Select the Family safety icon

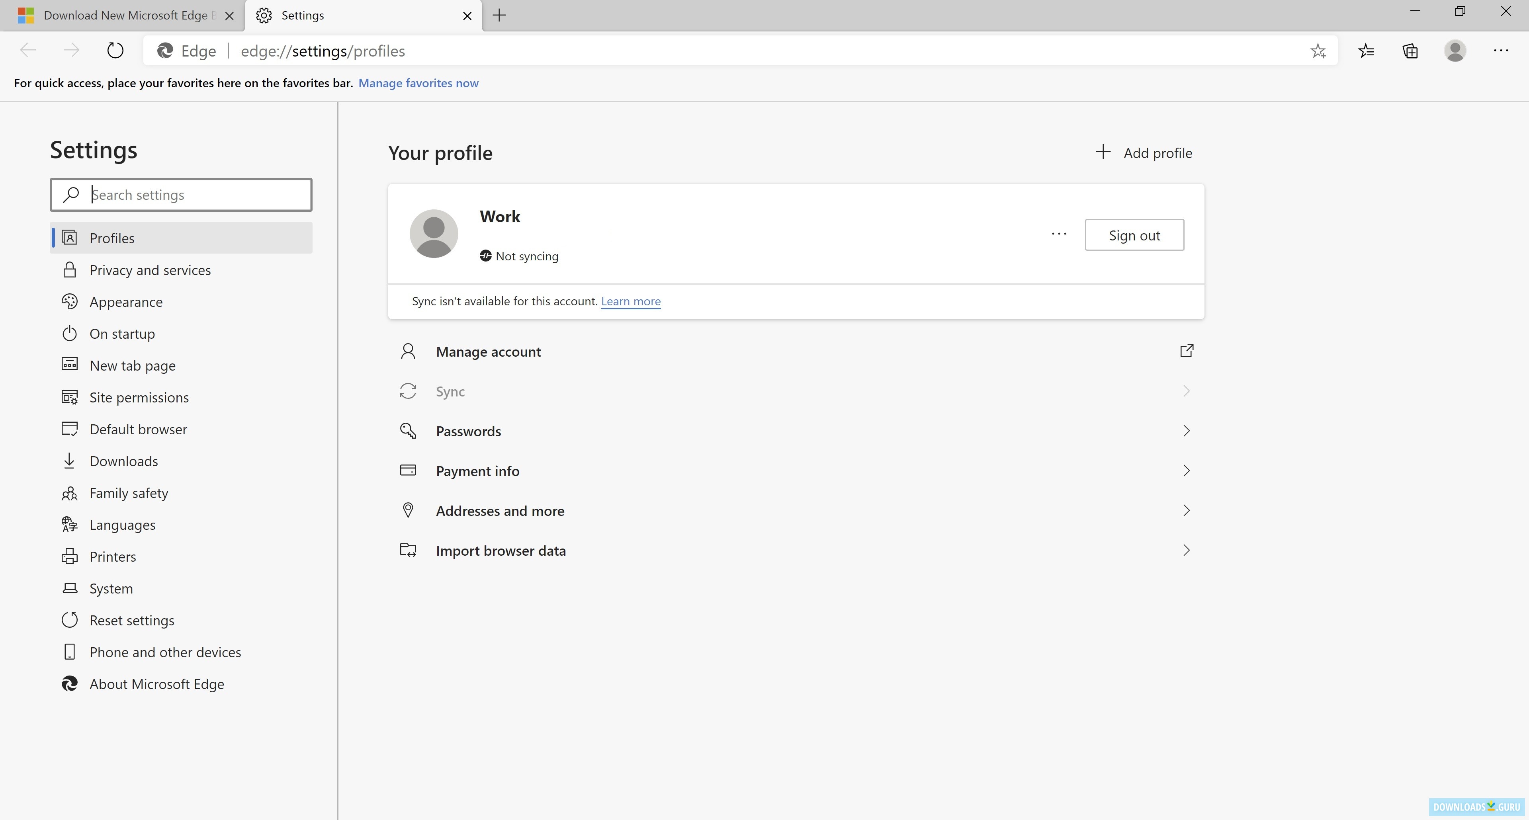tap(69, 492)
